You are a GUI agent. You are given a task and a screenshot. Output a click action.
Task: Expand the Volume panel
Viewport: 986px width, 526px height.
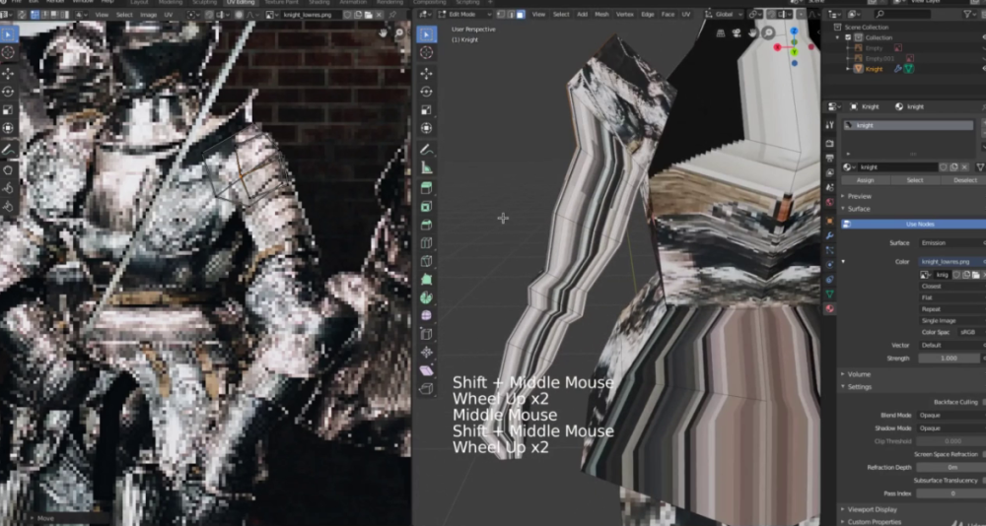pyautogui.click(x=859, y=374)
